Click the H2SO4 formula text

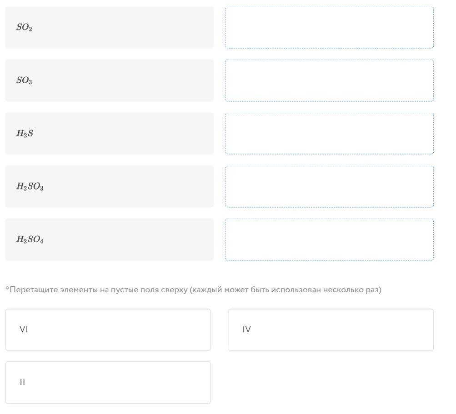coord(30,239)
